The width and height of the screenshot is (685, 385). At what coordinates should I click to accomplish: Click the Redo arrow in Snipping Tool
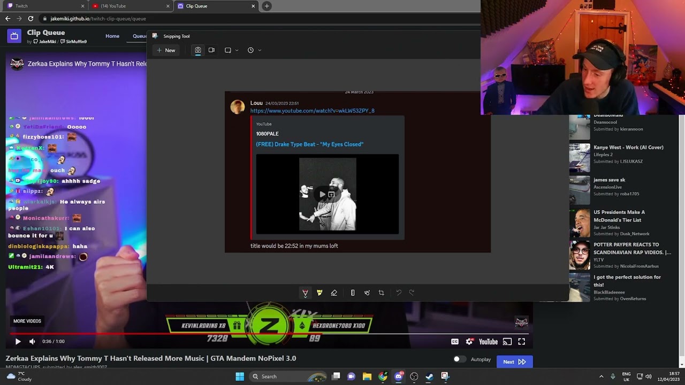(412, 292)
